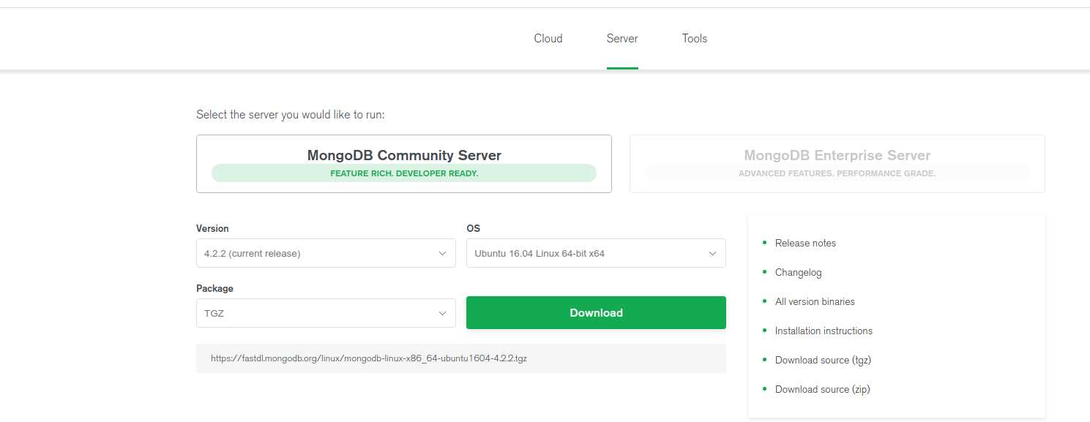Open the OS dropdown showing Ubuntu 16.04
The image size is (1090, 422).
[x=596, y=253]
